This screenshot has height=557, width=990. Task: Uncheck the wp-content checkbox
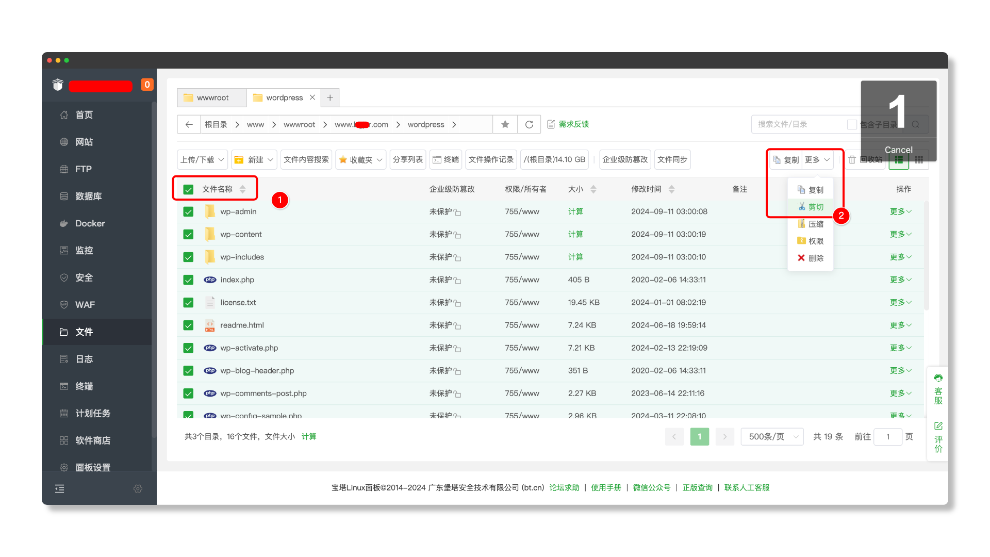pos(188,235)
